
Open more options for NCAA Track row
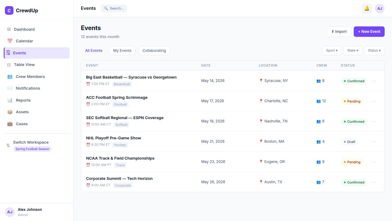[x=374, y=162]
